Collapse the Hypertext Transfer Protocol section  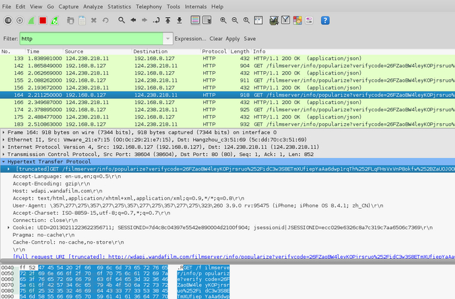(3, 161)
